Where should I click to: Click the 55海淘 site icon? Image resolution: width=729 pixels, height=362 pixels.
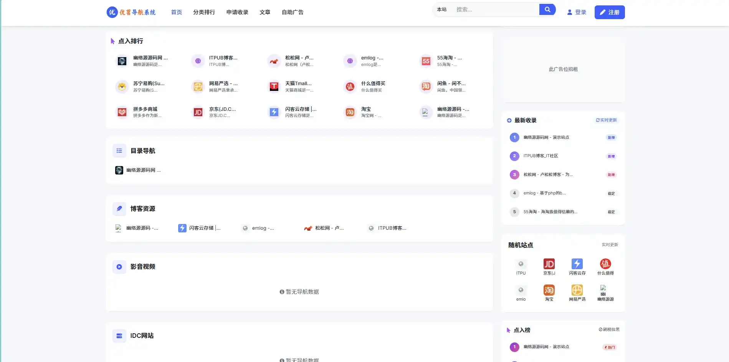tap(426, 61)
